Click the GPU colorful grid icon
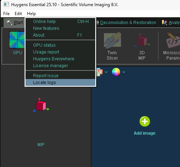The height and width of the screenshot is (167, 180). [17, 40]
